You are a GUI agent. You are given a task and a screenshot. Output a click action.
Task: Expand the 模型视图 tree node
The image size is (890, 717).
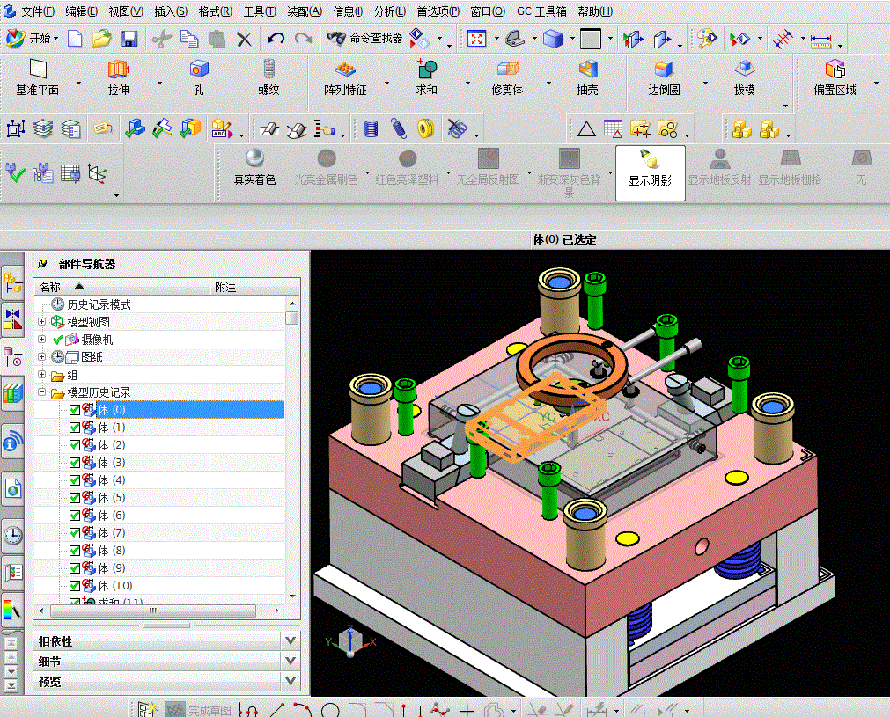point(41,322)
